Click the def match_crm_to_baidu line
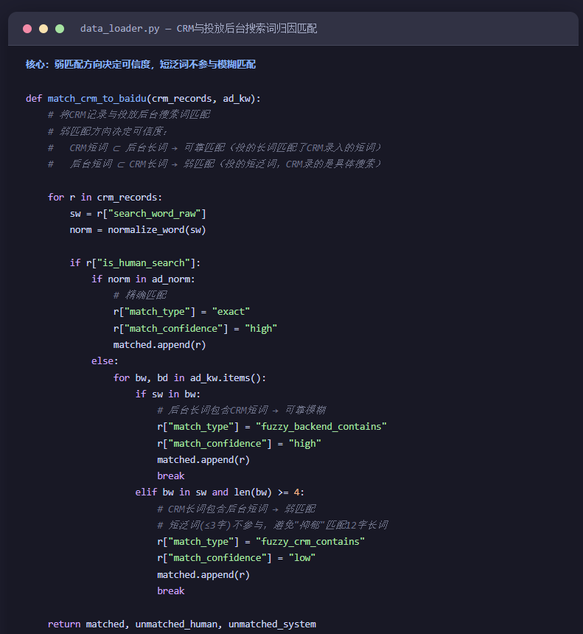Screen dimensions: 583x634 (x=143, y=99)
